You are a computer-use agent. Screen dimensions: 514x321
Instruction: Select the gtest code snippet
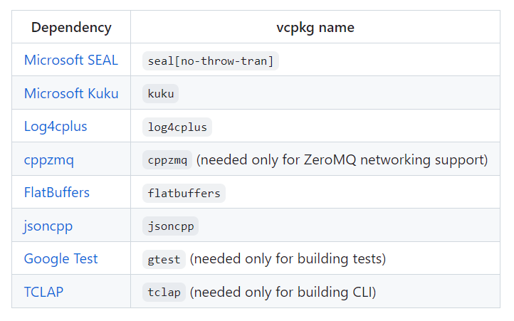[164, 259]
